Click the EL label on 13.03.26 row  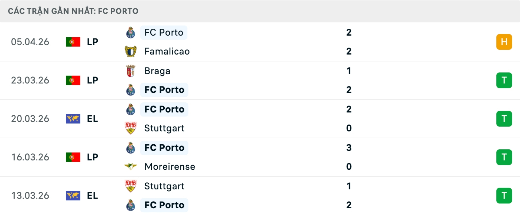pos(92,195)
